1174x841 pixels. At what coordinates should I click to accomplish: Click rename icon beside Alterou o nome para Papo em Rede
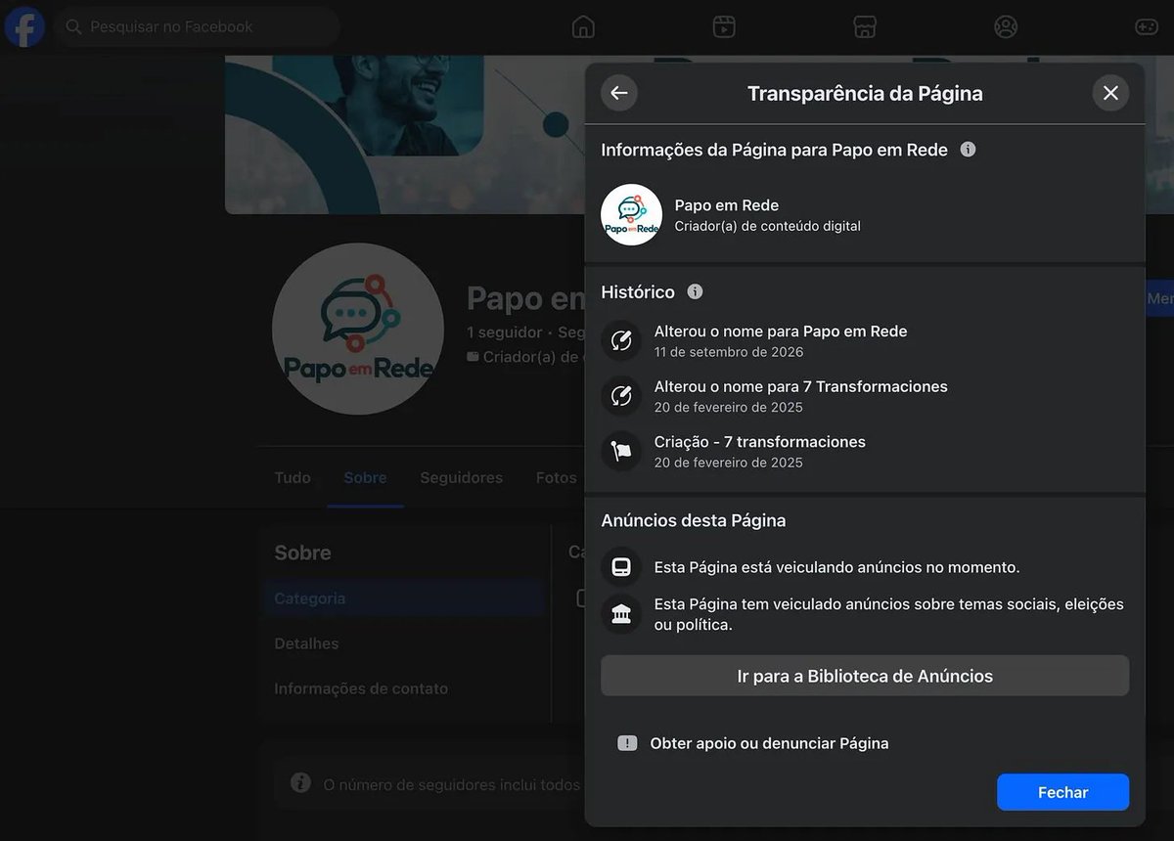click(x=621, y=341)
